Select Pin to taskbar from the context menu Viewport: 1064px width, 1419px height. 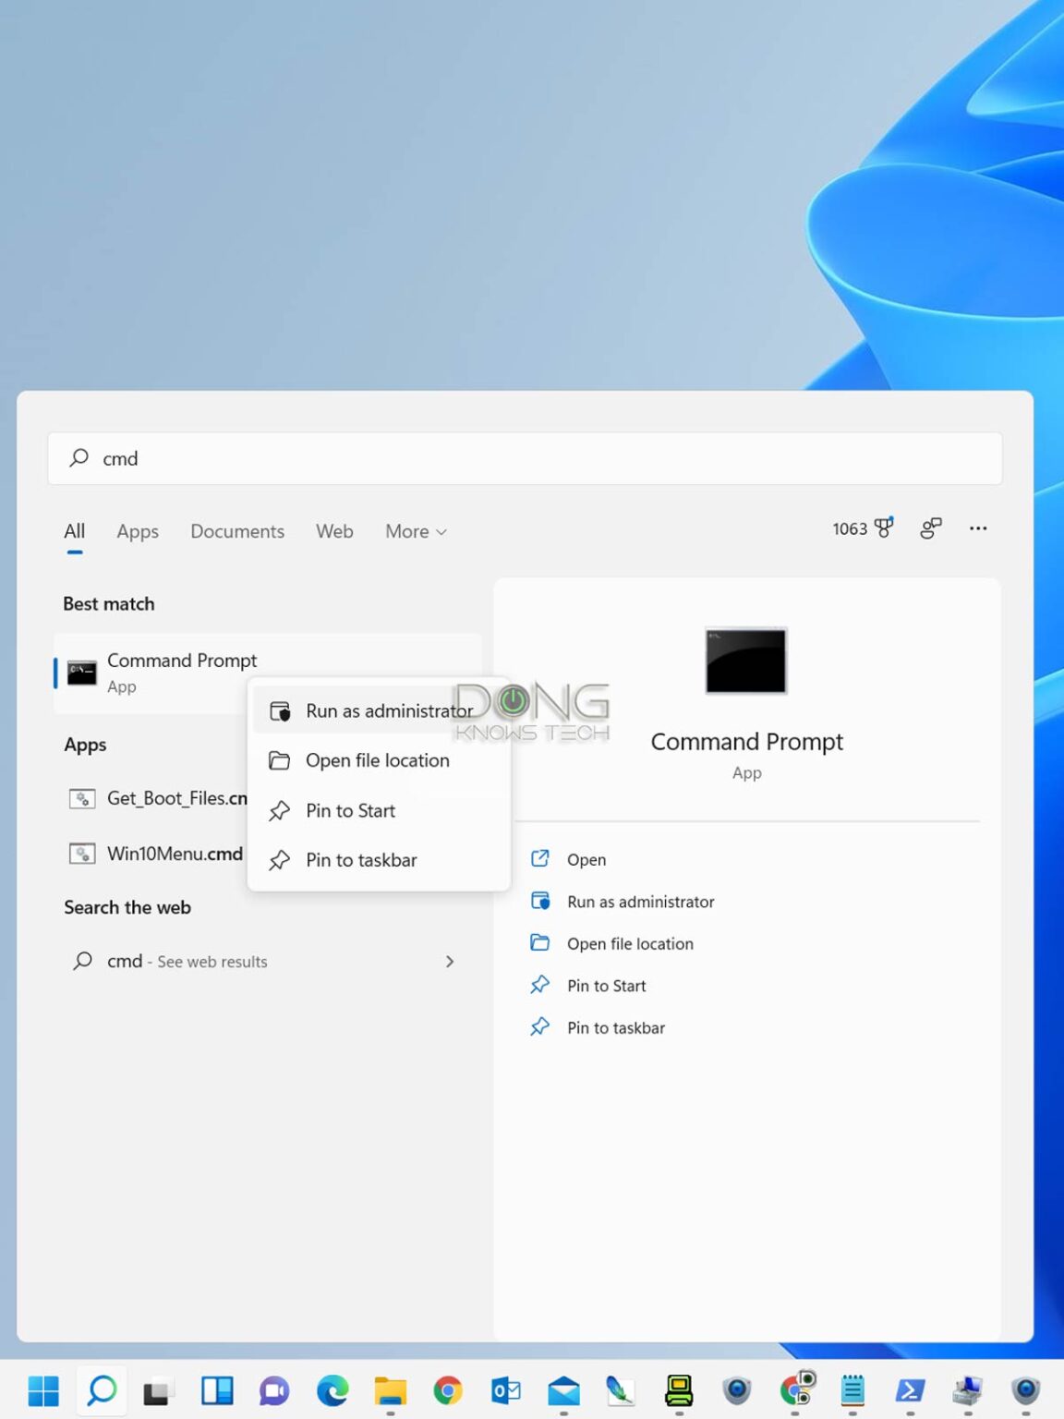pos(361,860)
